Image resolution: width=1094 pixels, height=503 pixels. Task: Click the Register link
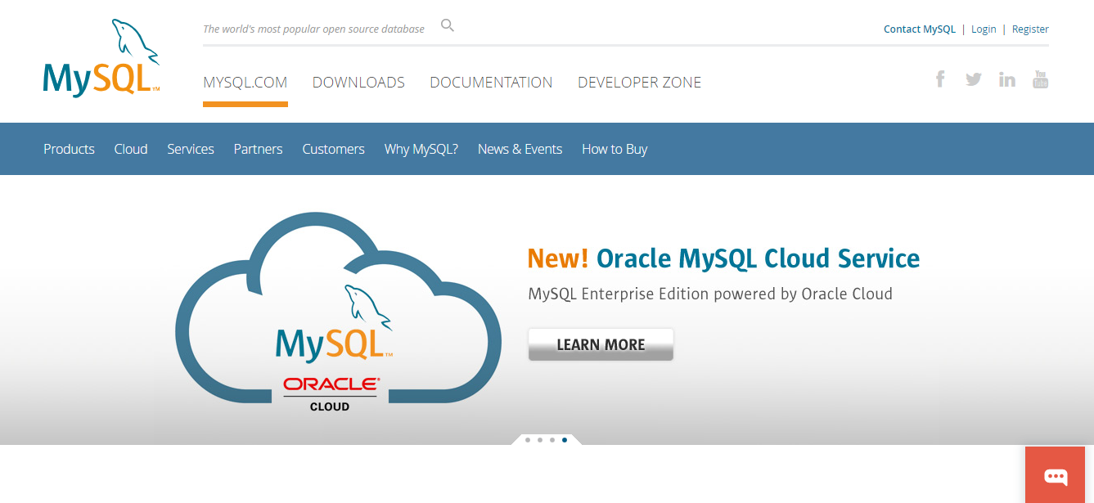pos(1030,29)
